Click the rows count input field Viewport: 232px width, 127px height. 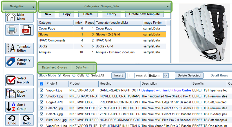click(x=131, y=76)
